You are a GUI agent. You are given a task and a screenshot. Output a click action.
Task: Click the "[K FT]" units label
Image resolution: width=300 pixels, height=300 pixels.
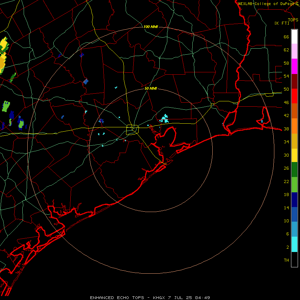point(282,23)
